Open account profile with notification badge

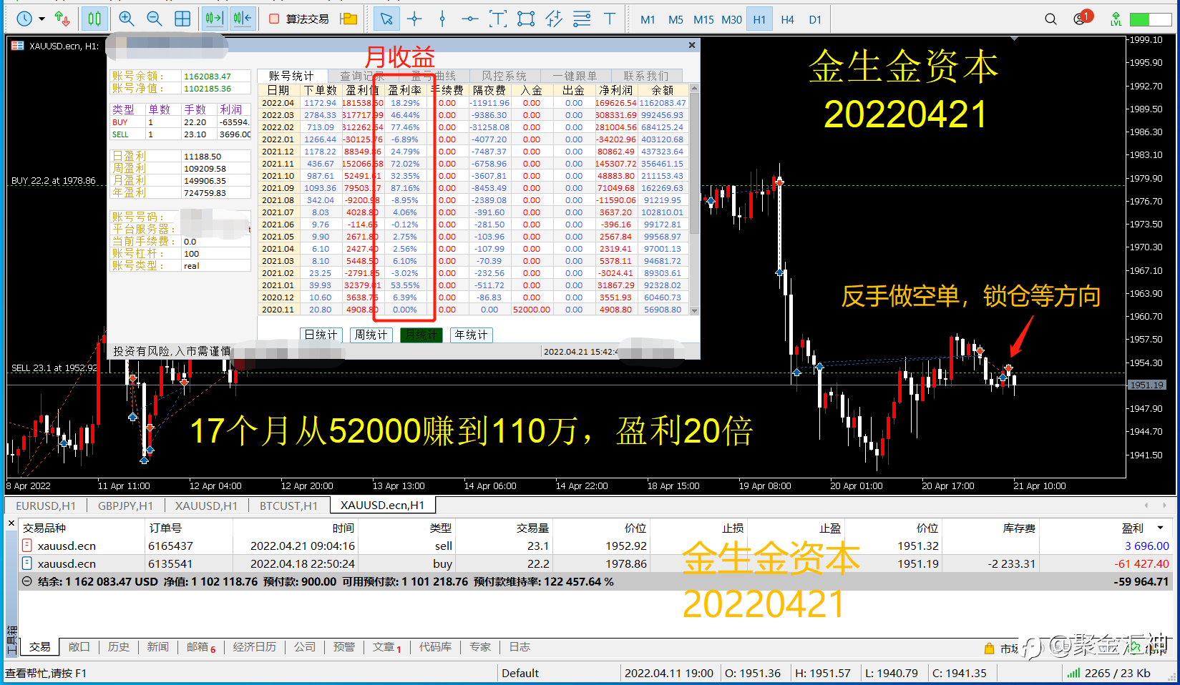tap(1081, 19)
